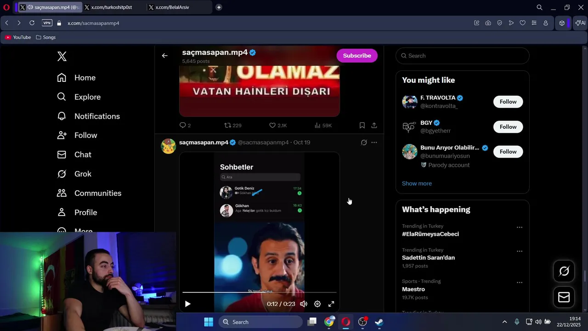
Task: Open the Opera main menu logo
Action: pyautogui.click(x=6, y=7)
